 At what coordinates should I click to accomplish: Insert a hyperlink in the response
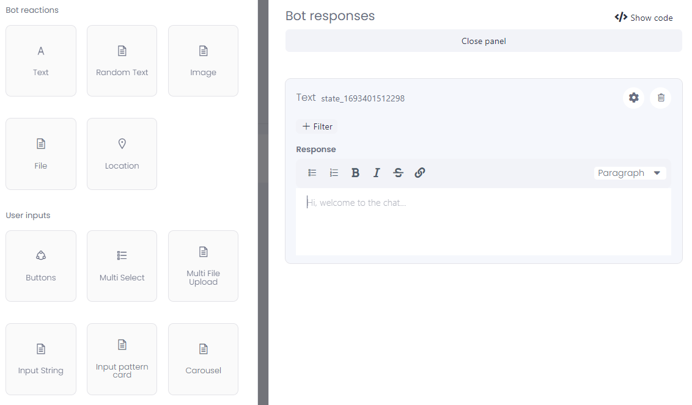pyautogui.click(x=420, y=173)
